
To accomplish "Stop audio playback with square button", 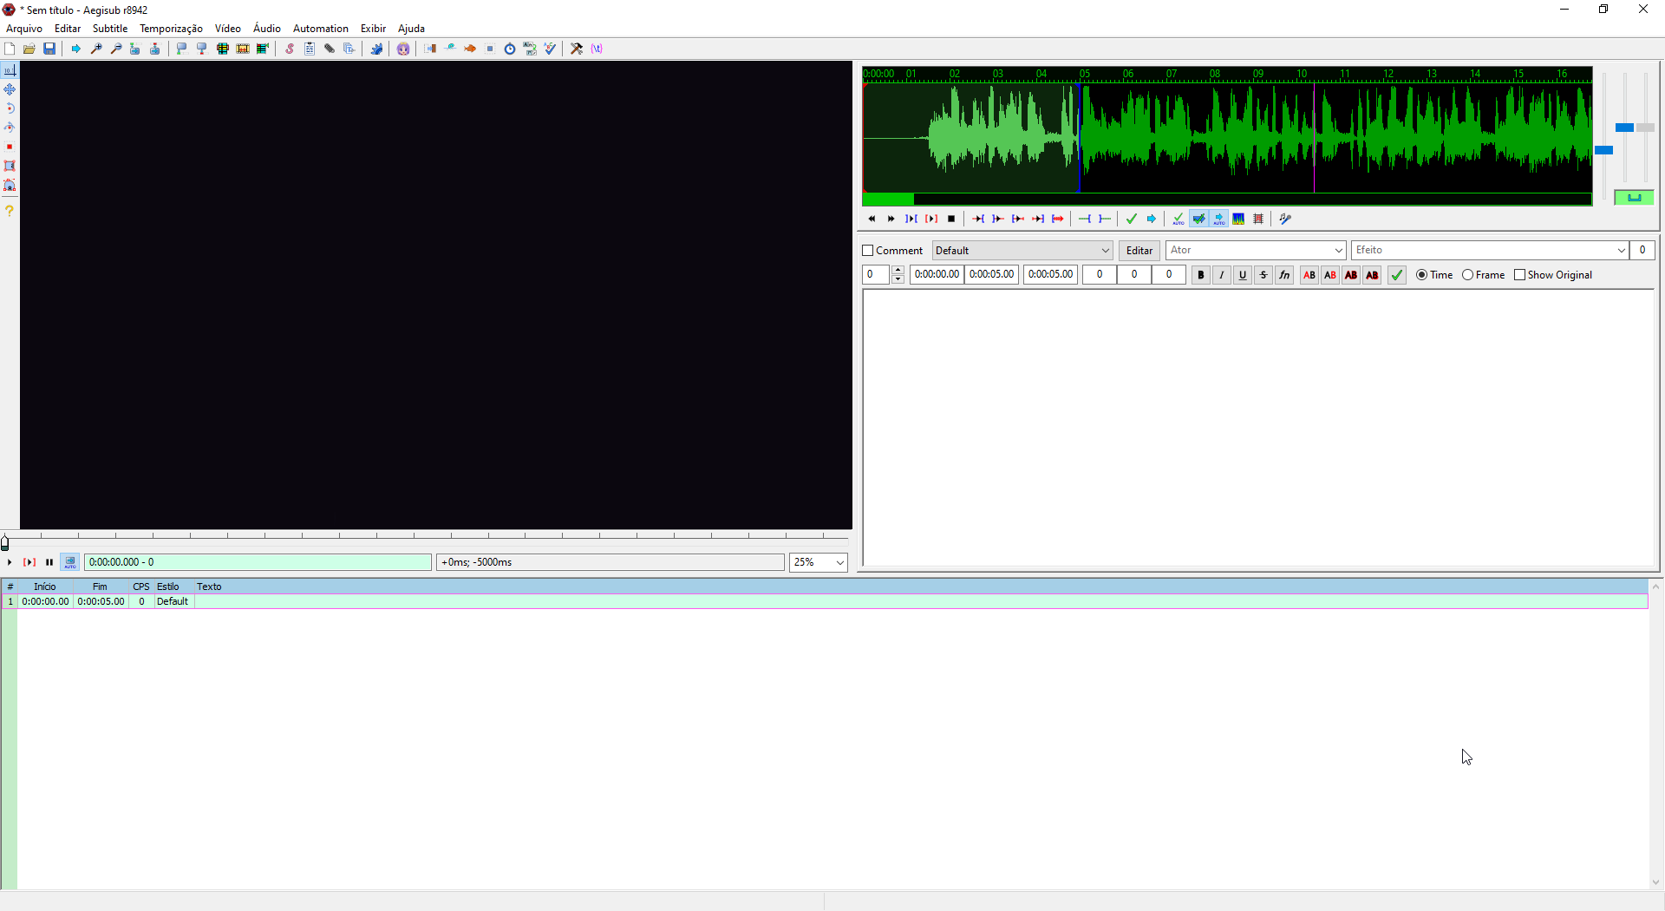I will click(x=951, y=219).
